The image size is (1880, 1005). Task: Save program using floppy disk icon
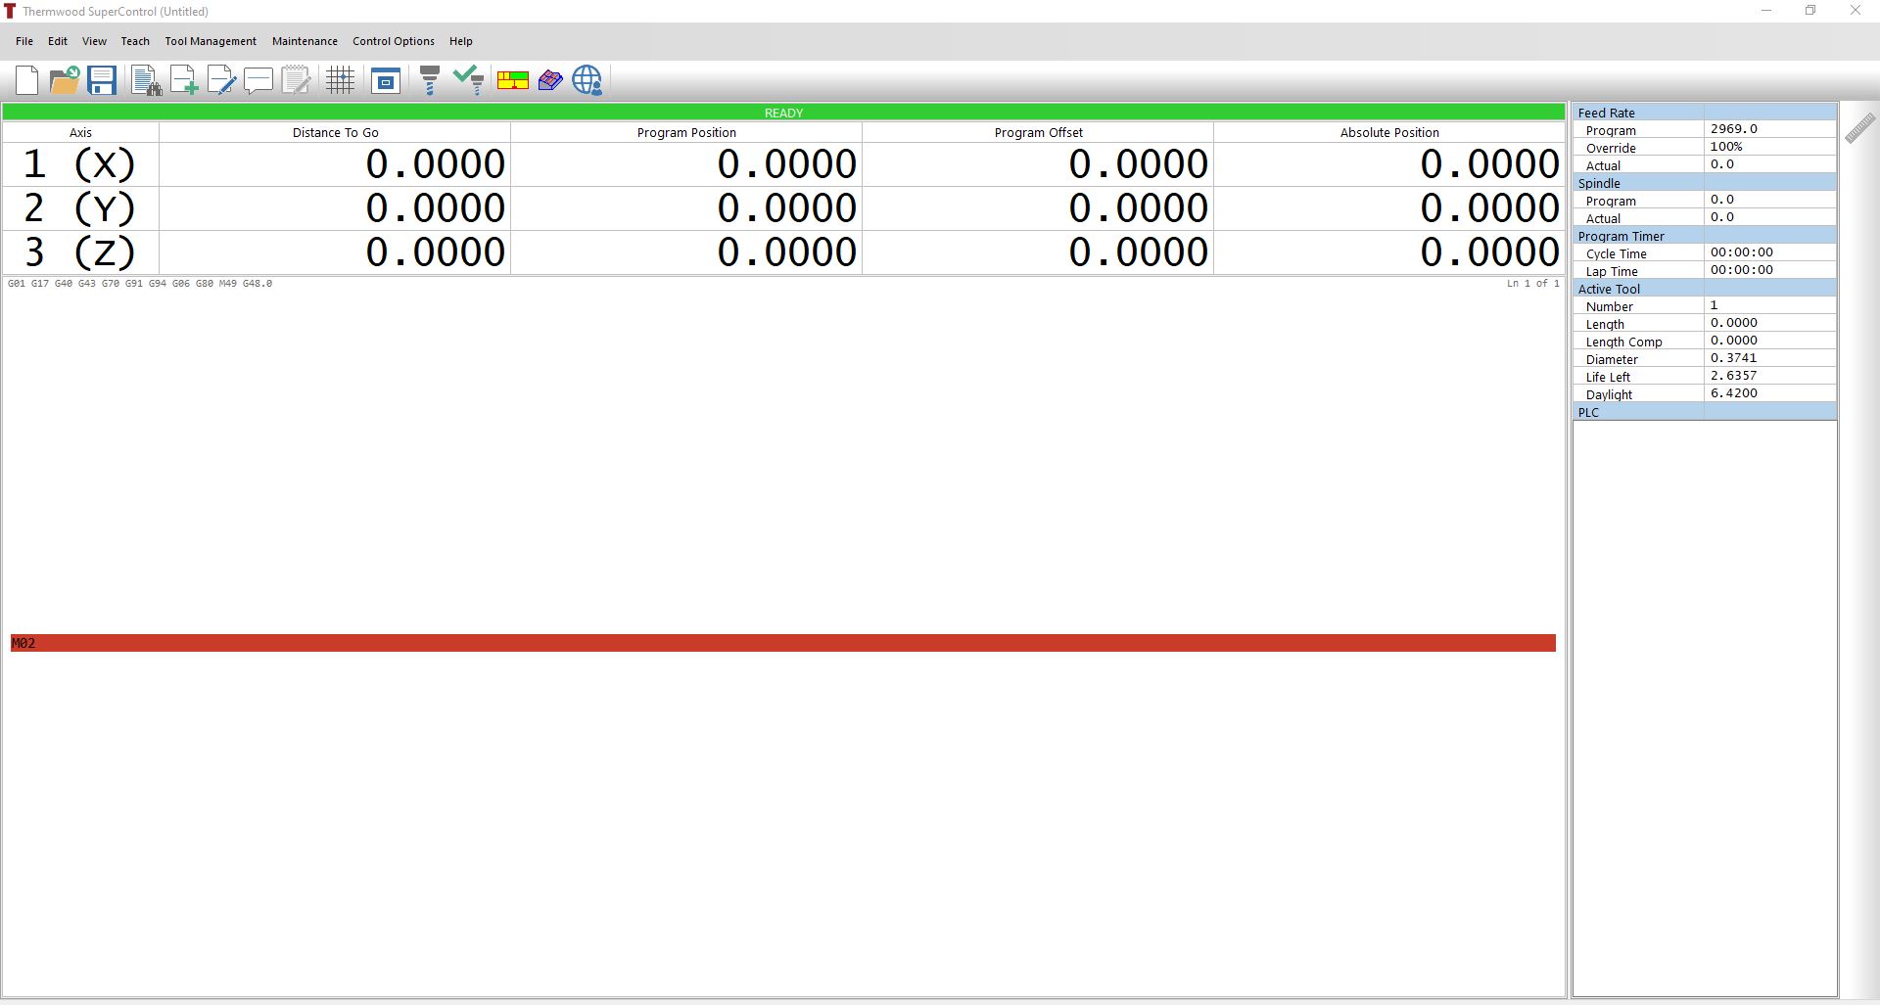(x=102, y=80)
